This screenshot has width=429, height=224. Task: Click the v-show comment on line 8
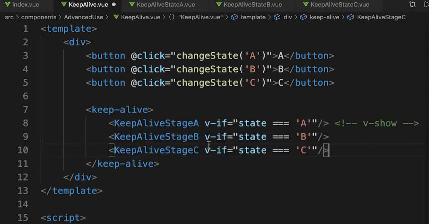[377, 123]
